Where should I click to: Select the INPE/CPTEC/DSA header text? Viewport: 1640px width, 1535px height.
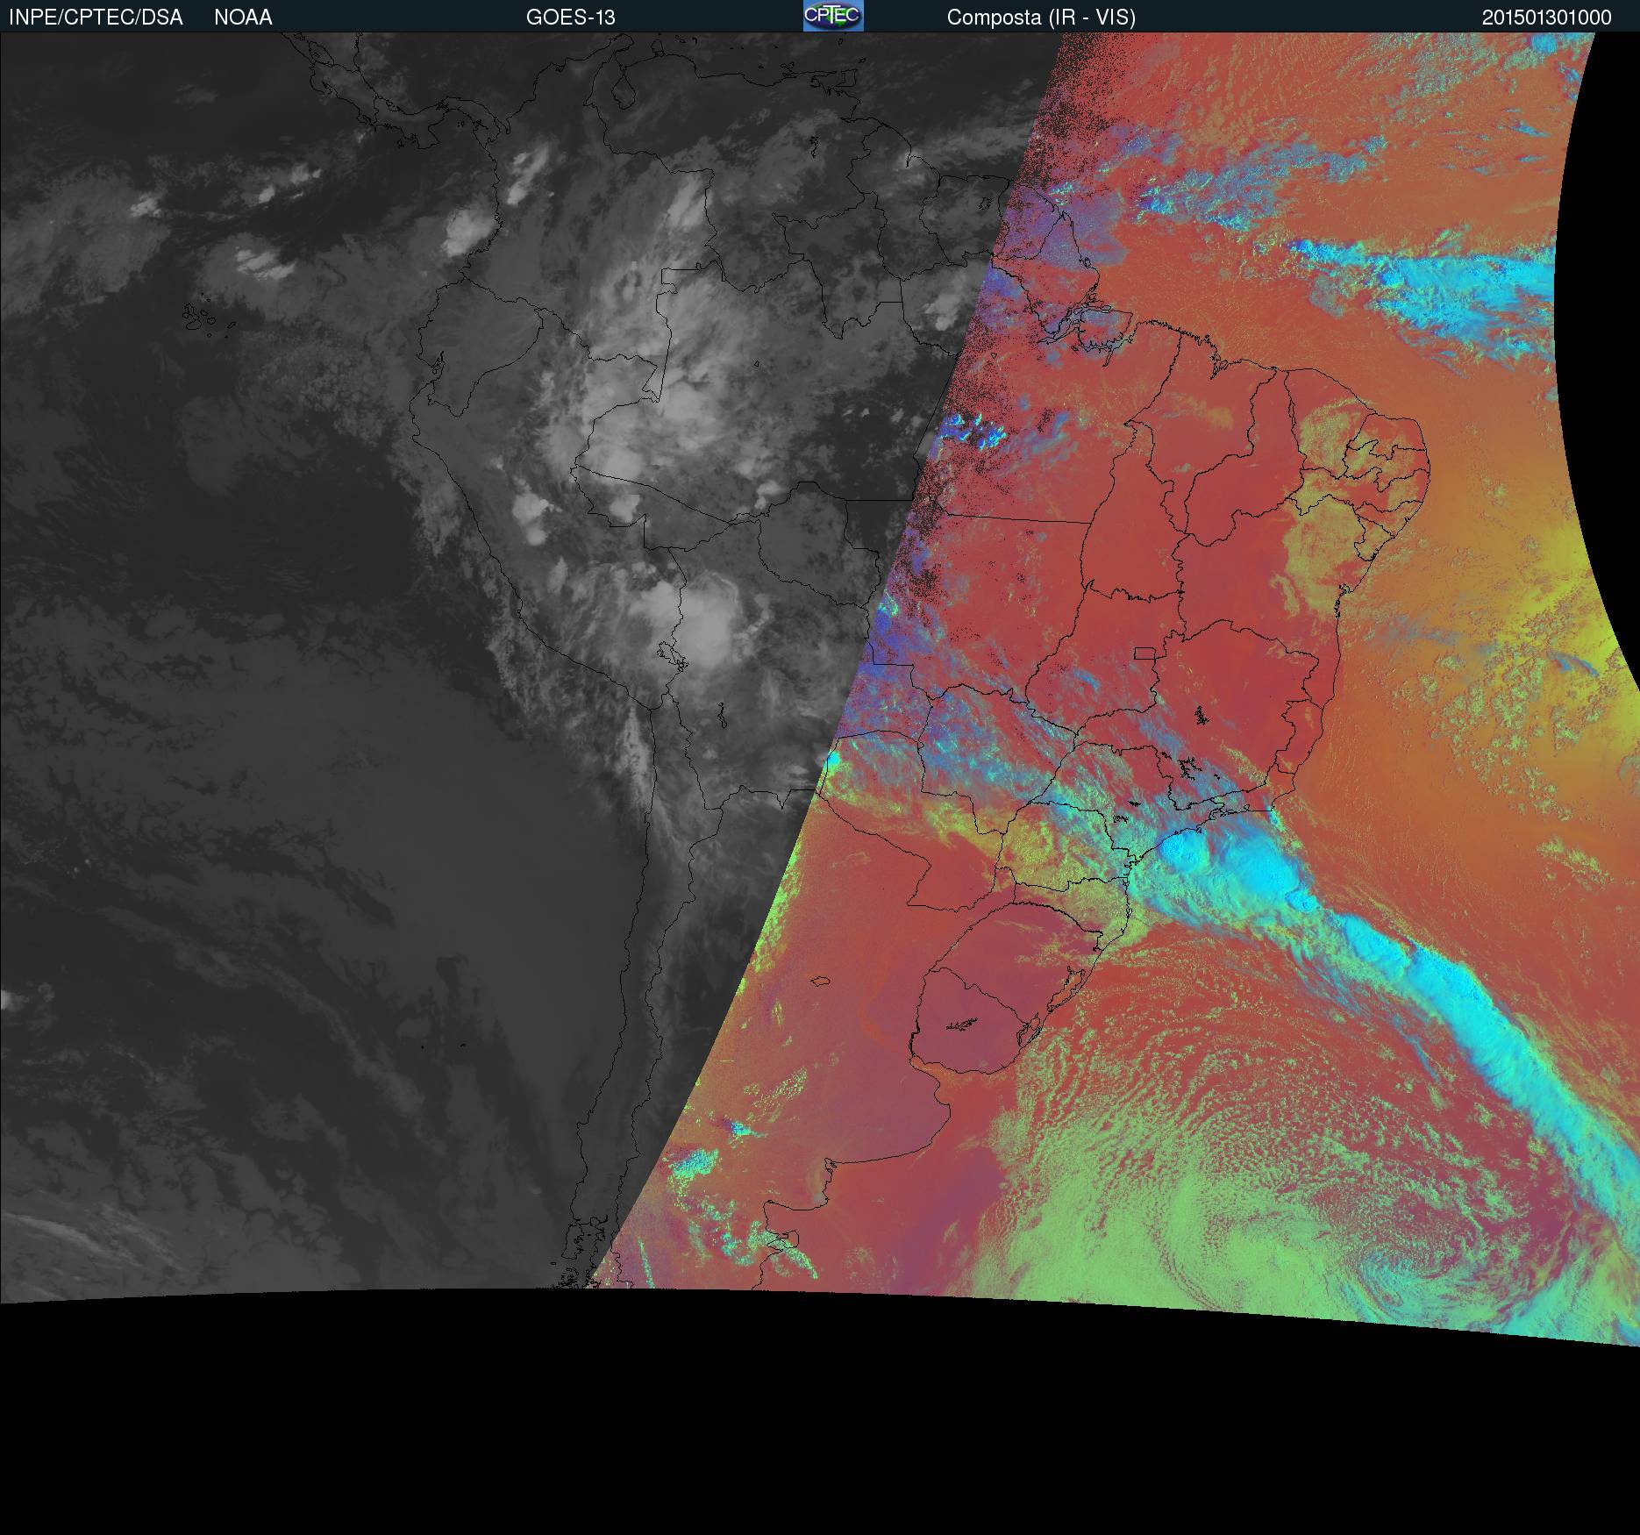96,18
